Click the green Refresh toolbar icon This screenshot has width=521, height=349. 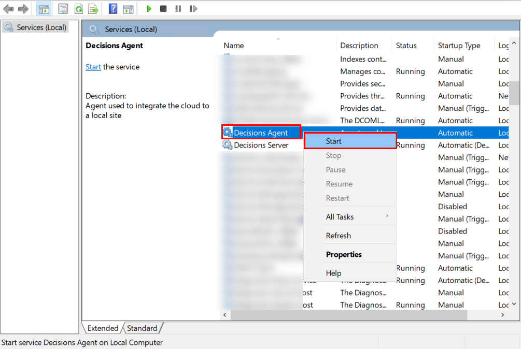click(x=79, y=9)
